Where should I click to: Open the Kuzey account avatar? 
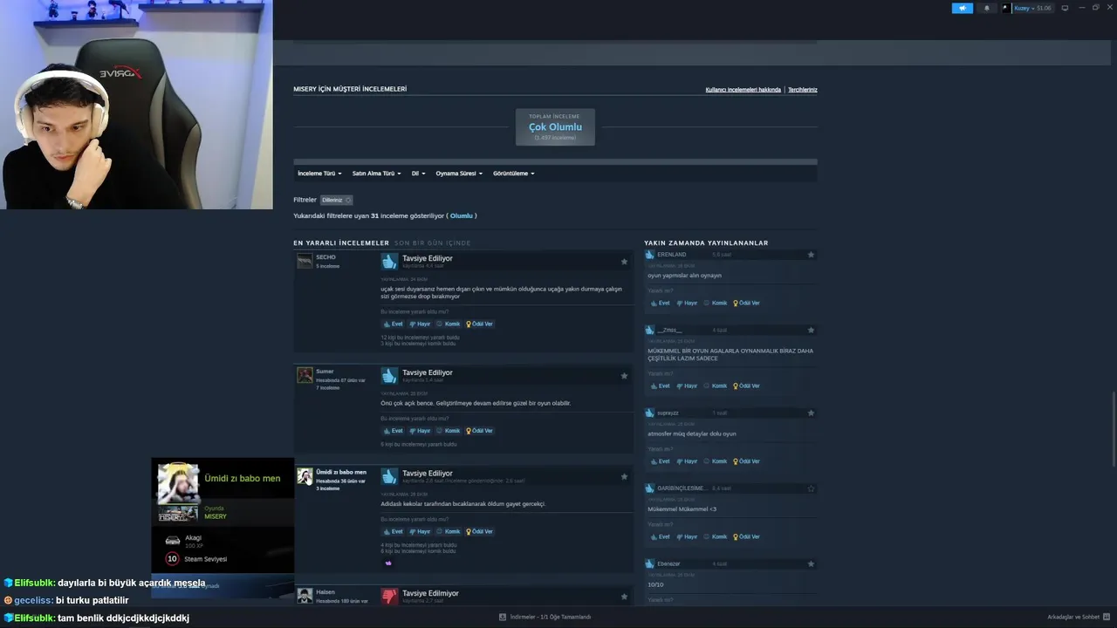point(1005,8)
